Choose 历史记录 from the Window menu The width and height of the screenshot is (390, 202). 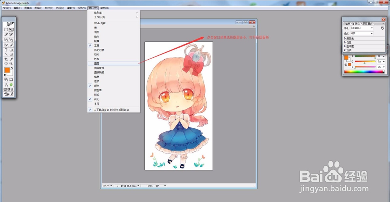pyautogui.click(x=113, y=50)
